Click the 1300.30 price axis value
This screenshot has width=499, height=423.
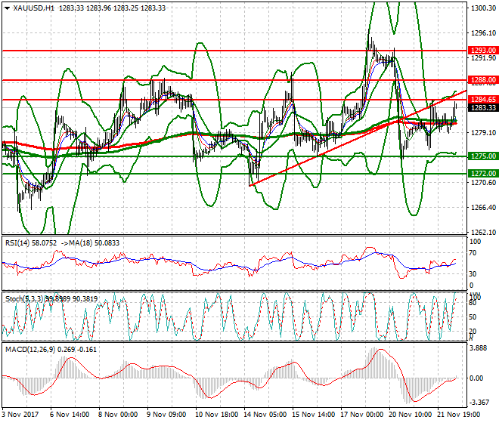[x=482, y=8]
